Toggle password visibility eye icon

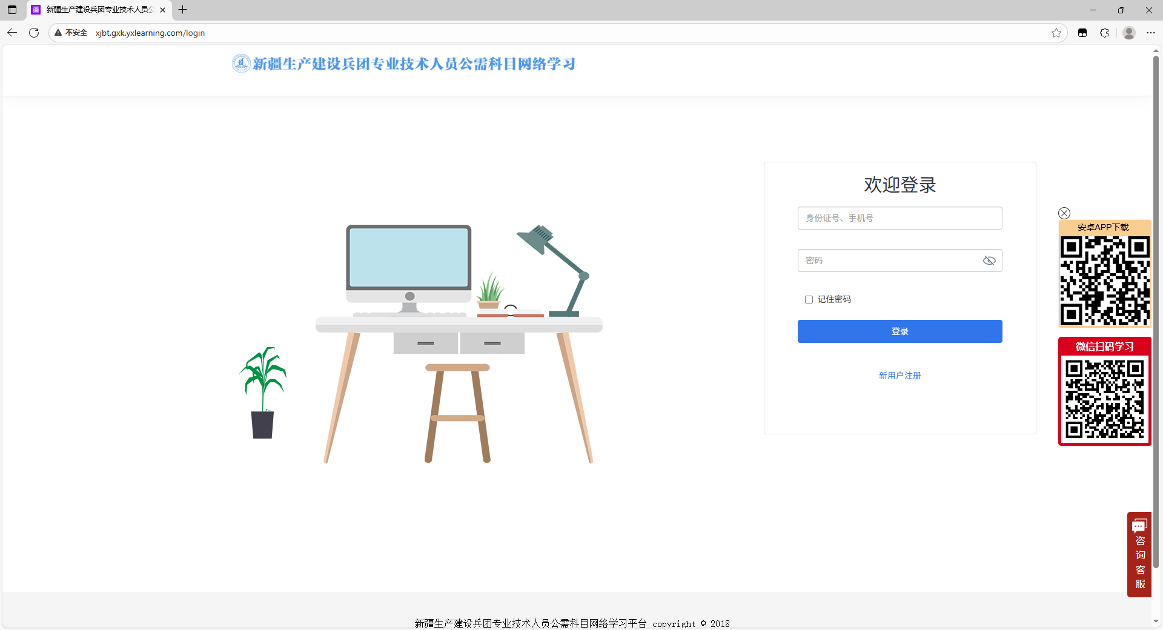point(989,260)
